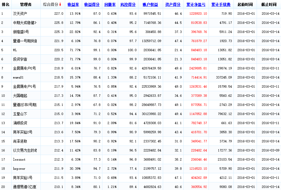Sort by 累计净盈亏 column header link

[x=196, y=4]
